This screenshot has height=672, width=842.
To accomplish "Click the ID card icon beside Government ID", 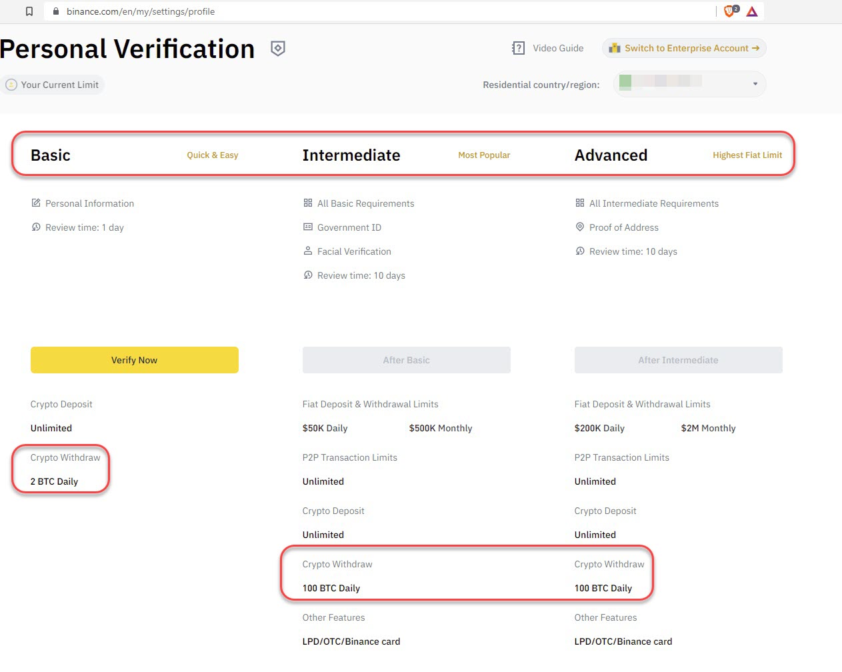I will [308, 227].
